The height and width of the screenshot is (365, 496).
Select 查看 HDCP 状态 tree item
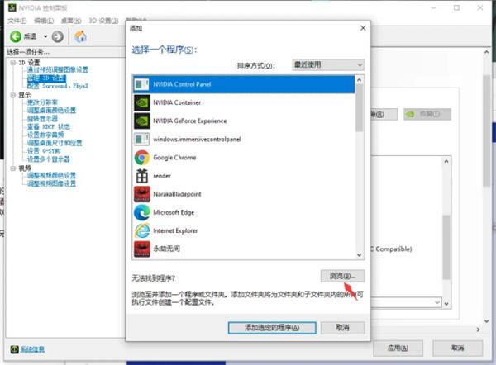49,126
